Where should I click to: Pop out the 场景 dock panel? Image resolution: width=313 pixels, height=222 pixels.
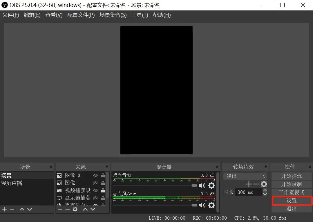click(51, 167)
